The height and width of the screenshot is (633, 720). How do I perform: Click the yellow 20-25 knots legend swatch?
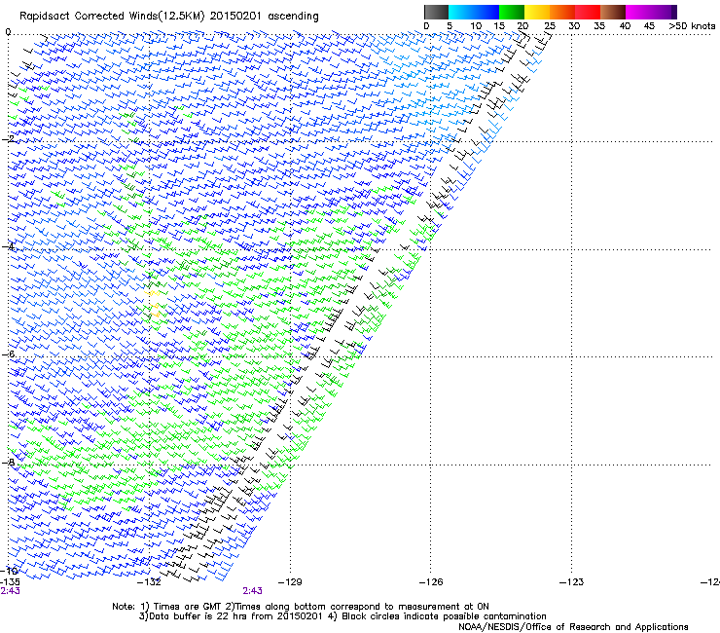(x=537, y=12)
